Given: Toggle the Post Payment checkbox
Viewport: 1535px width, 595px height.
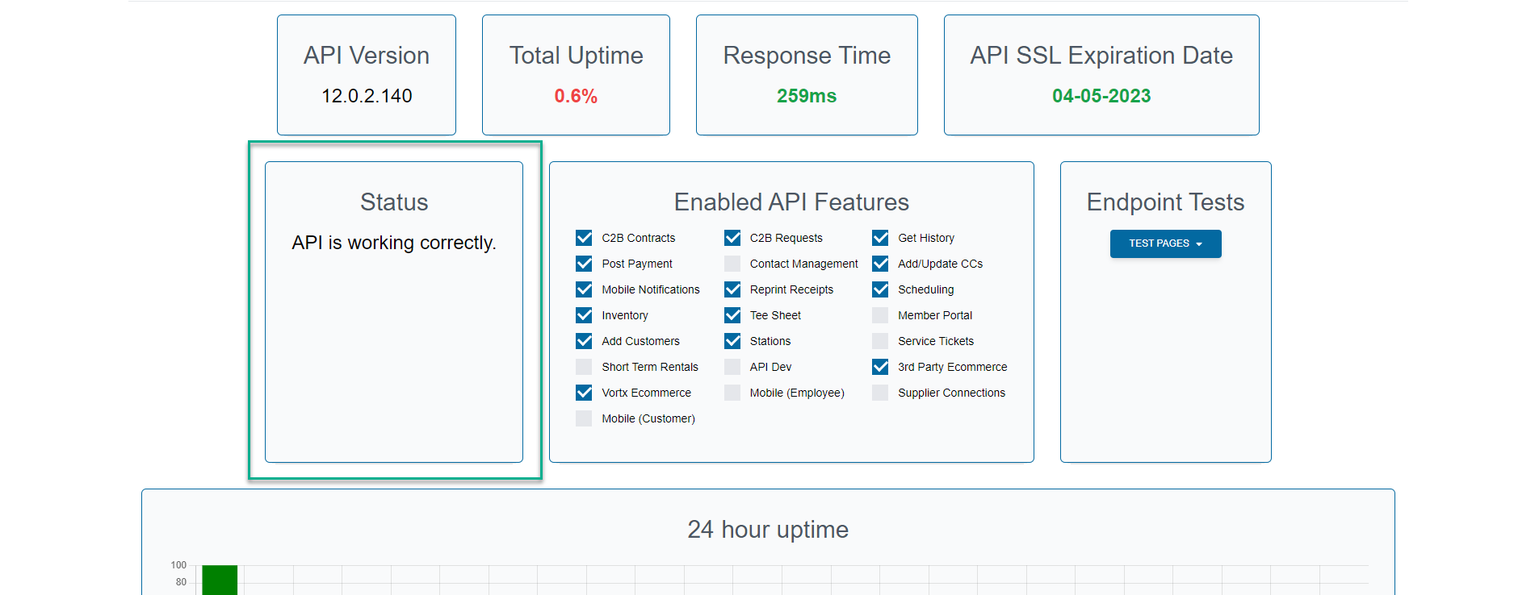Looking at the screenshot, I should point(584,264).
